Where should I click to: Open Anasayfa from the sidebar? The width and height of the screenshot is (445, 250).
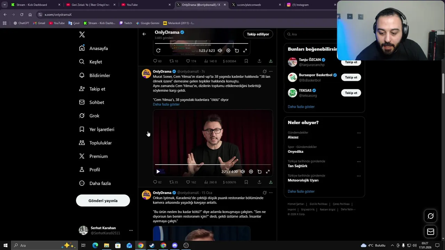coord(94,48)
